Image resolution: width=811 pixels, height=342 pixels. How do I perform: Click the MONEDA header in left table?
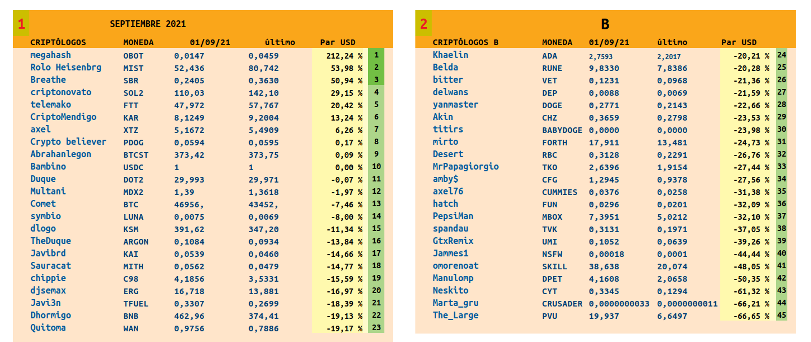pyautogui.click(x=138, y=42)
